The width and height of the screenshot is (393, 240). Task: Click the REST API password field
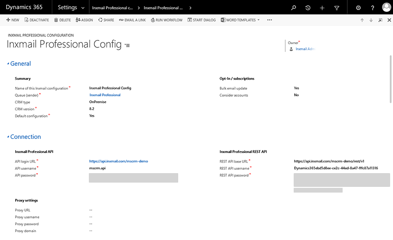(342, 180)
